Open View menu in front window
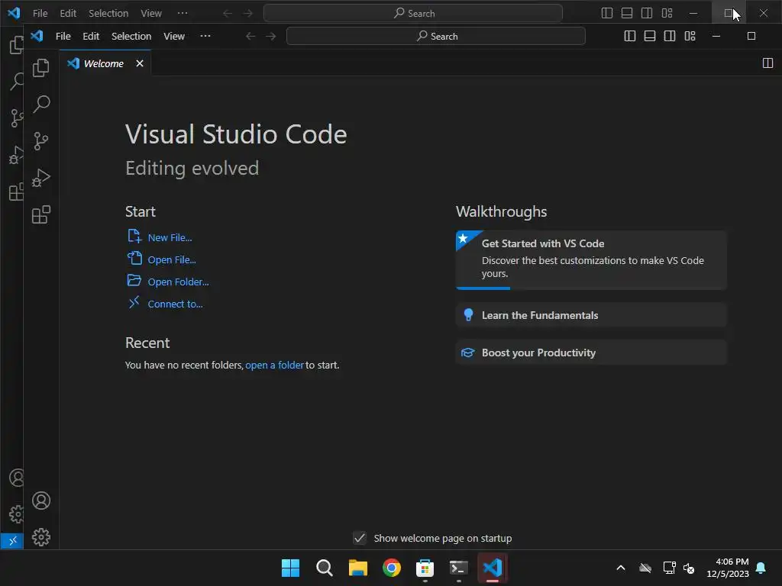The width and height of the screenshot is (782, 586). (174, 36)
